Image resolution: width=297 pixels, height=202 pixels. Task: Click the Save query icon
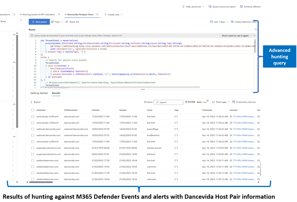(52, 22)
